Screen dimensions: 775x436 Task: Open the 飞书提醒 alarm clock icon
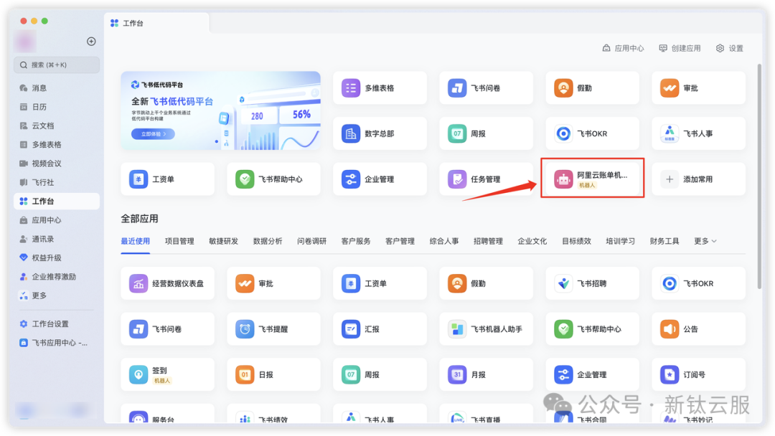[245, 329]
